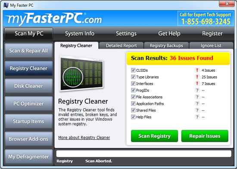This screenshot has height=169, width=237.
Task: Click the green Repair Issues button
Action: click(x=205, y=136)
